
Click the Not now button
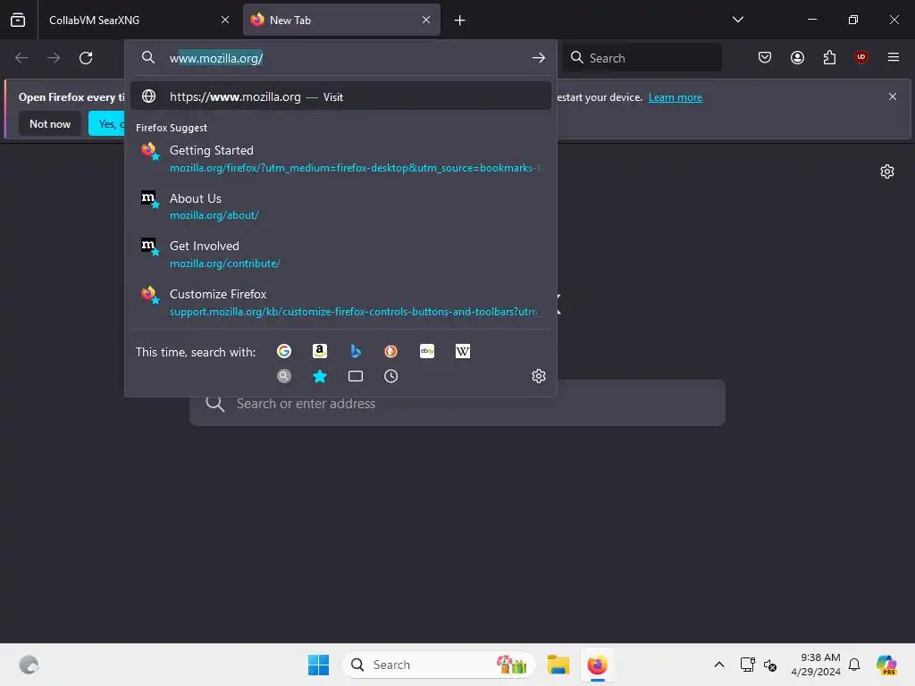(x=50, y=123)
